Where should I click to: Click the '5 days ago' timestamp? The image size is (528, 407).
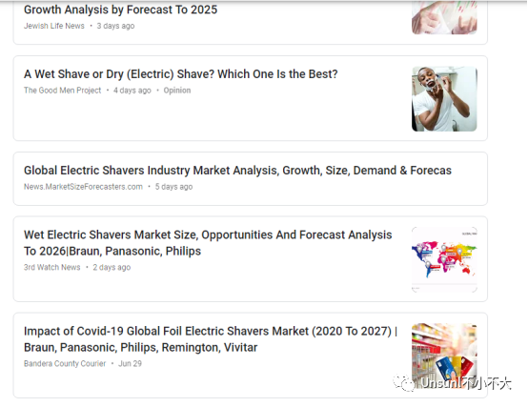point(173,187)
